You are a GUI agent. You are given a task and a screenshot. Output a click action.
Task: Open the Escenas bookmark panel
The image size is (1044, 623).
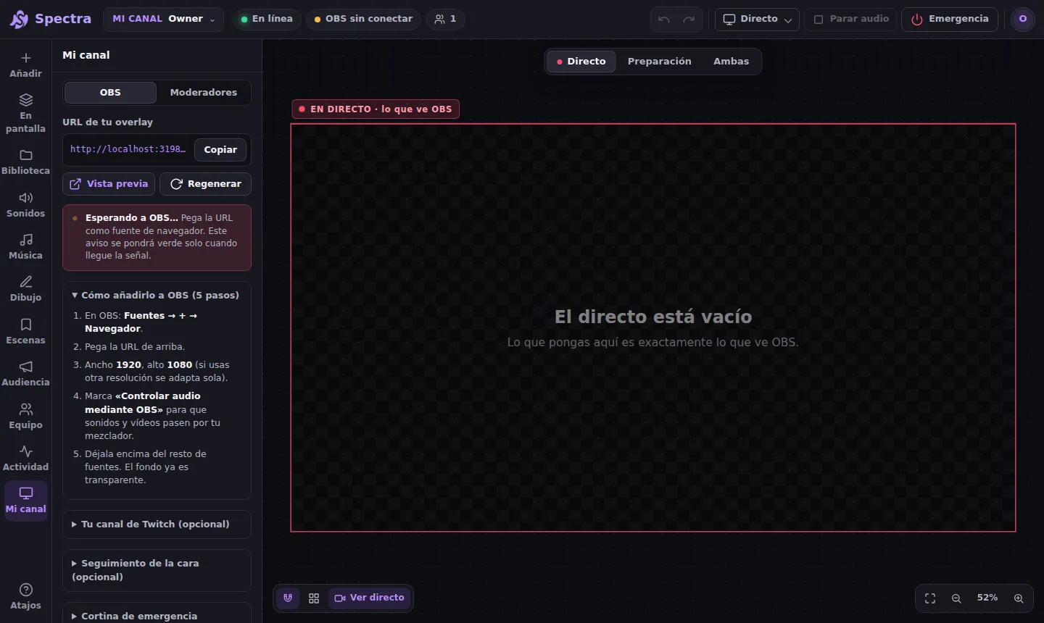[25, 332]
